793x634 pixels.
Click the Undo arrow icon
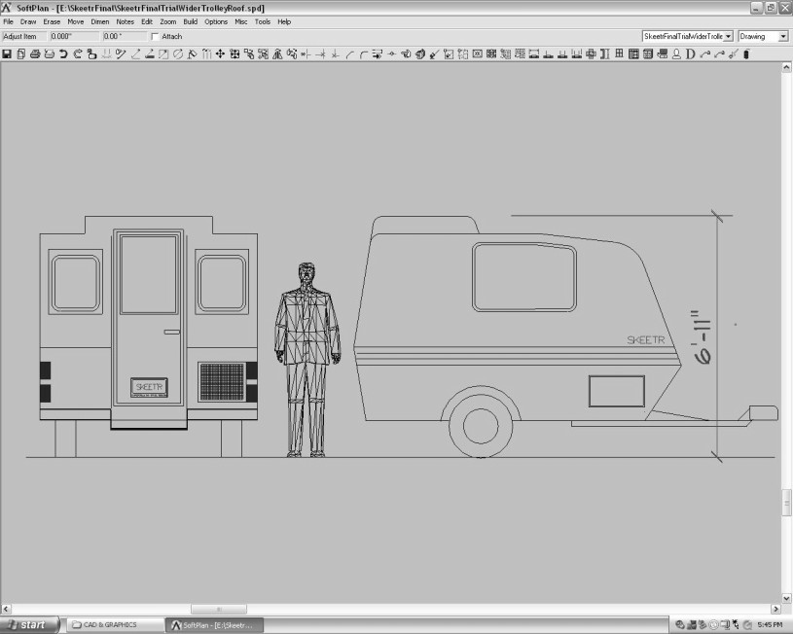coord(63,54)
